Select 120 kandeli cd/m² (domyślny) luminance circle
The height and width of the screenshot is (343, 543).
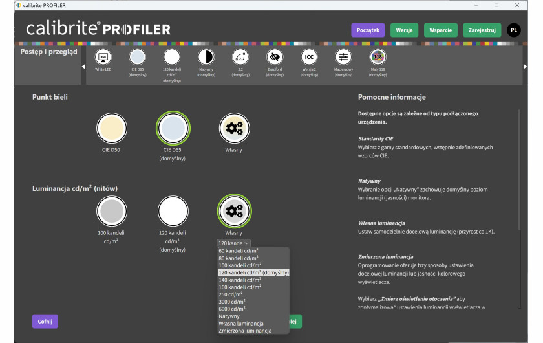173,211
